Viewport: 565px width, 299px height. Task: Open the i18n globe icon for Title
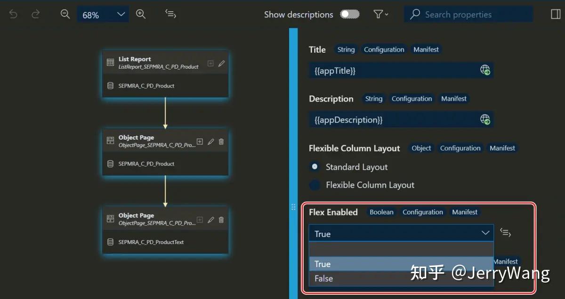(485, 70)
